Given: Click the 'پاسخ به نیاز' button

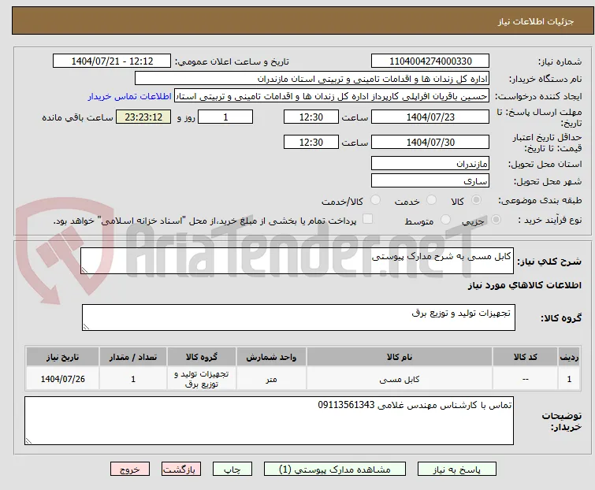Looking at the screenshot, I should [456, 470].
